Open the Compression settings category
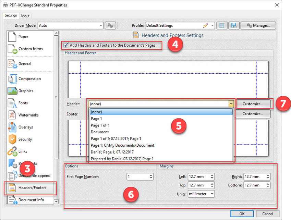This screenshot has height=220, width=291. [x=30, y=79]
